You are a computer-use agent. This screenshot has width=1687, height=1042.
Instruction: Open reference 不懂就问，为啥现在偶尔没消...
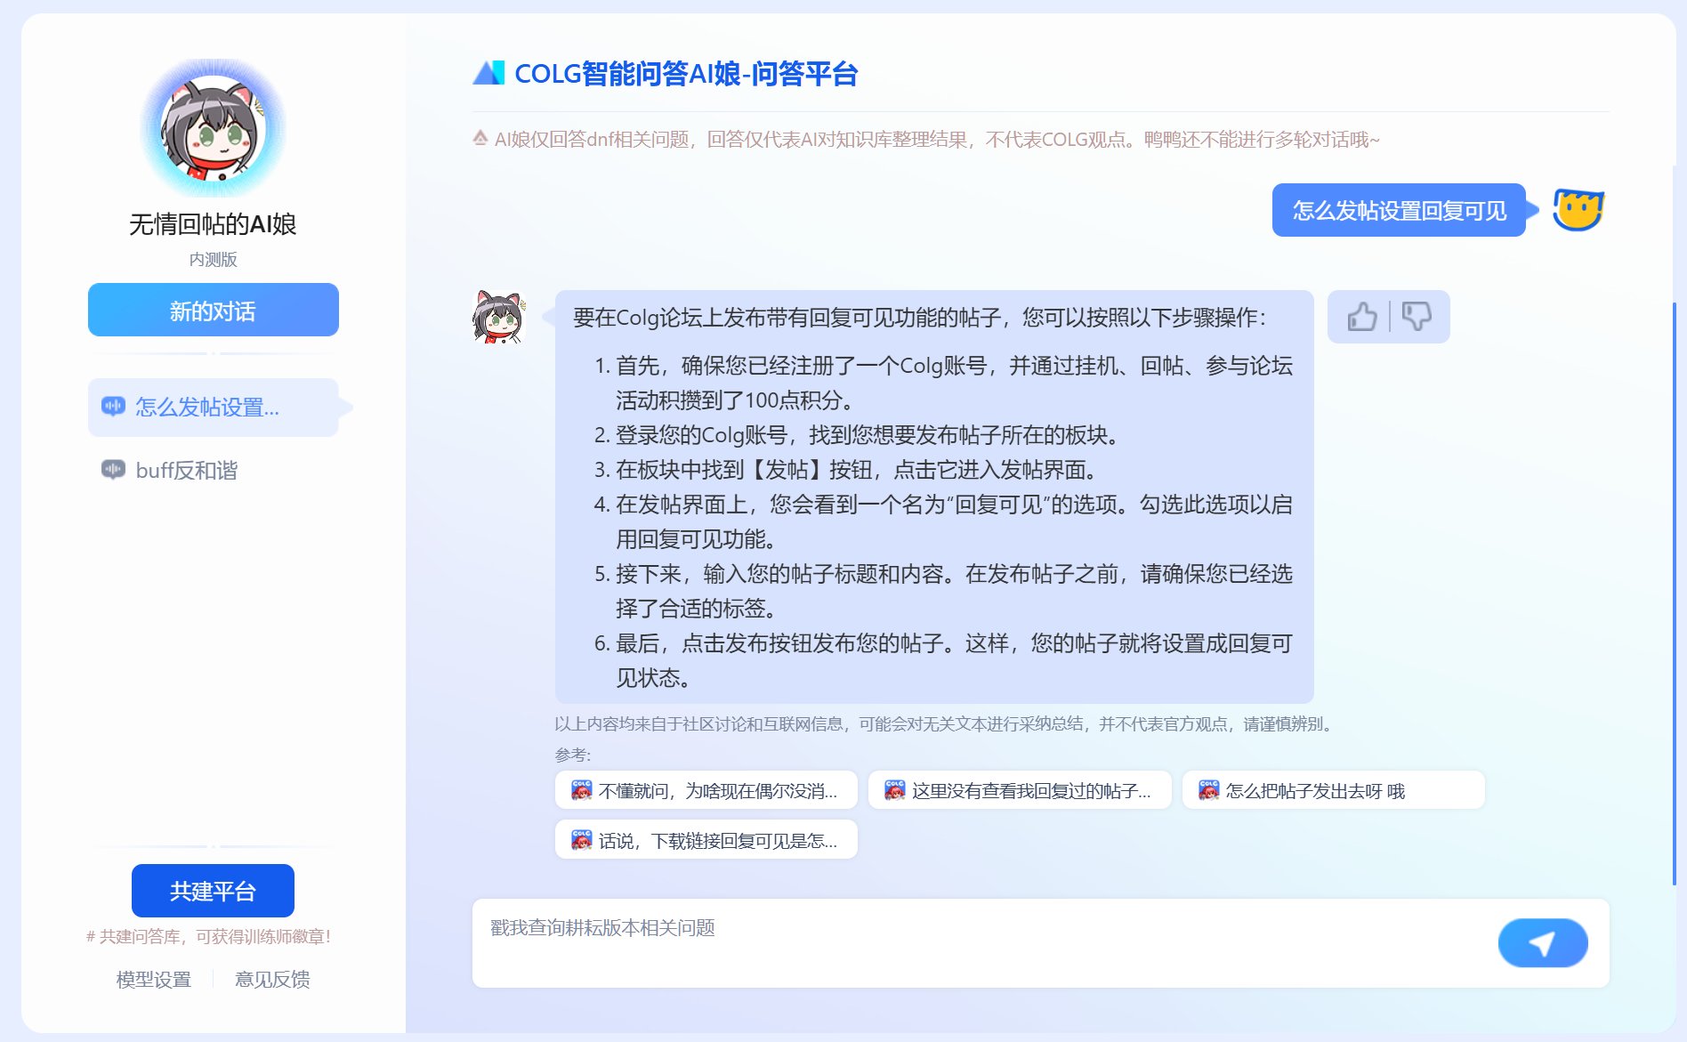(706, 790)
